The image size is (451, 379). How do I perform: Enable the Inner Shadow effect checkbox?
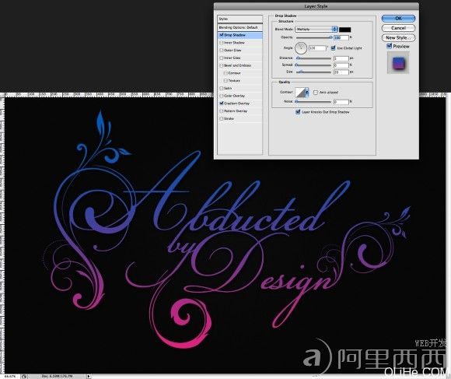221,43
